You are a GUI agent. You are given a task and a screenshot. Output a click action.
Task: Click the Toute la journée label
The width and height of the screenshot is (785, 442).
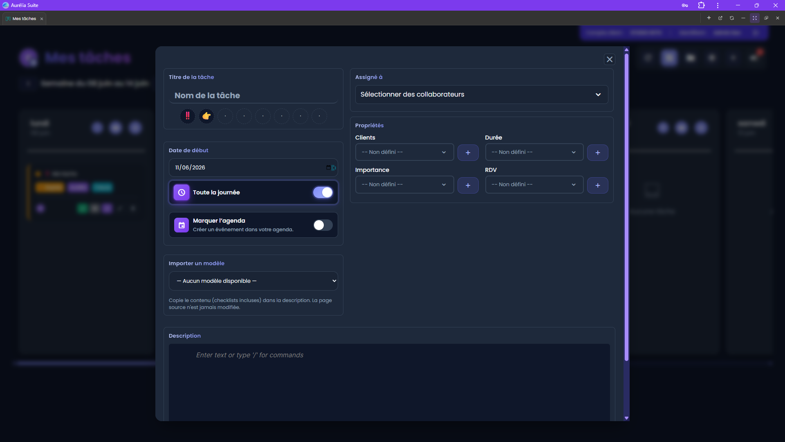tap(216, 192)
